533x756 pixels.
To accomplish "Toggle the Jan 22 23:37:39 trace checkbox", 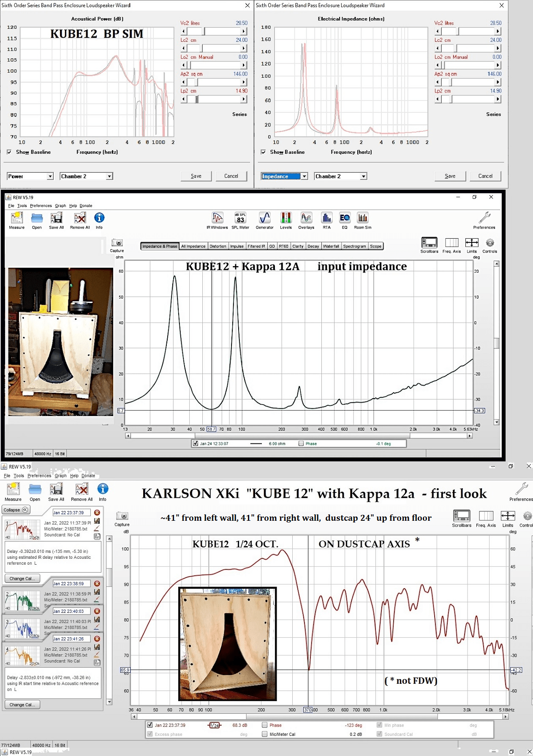I will click(x=150, y=725).
